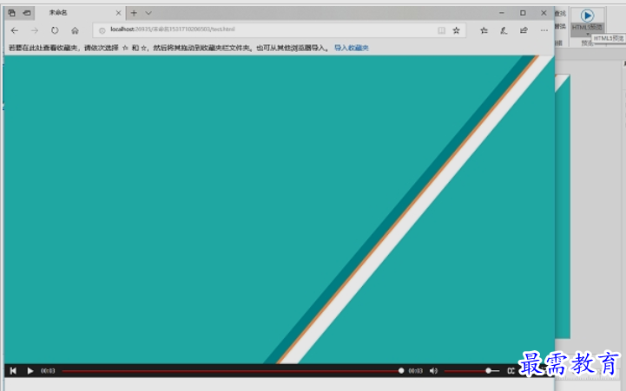Open the HTML5预览 dropdown arrow

(587, 35)
